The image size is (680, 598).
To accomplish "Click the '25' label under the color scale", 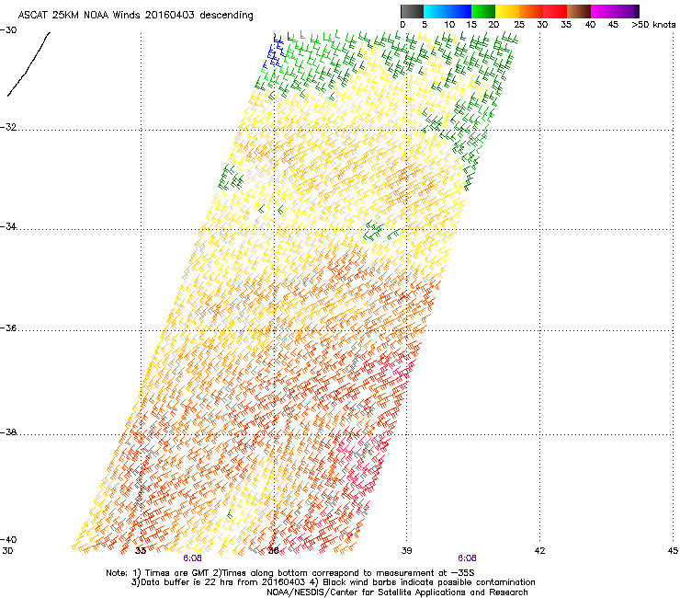I will pyautogui.click(x=519, y=25).
